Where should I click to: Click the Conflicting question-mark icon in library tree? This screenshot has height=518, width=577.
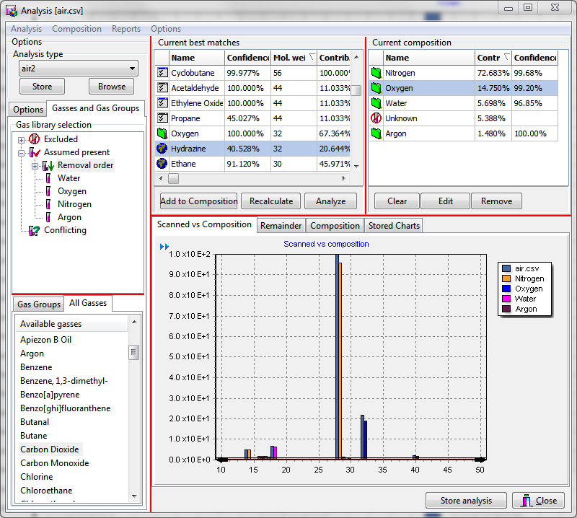click(34, 231)
